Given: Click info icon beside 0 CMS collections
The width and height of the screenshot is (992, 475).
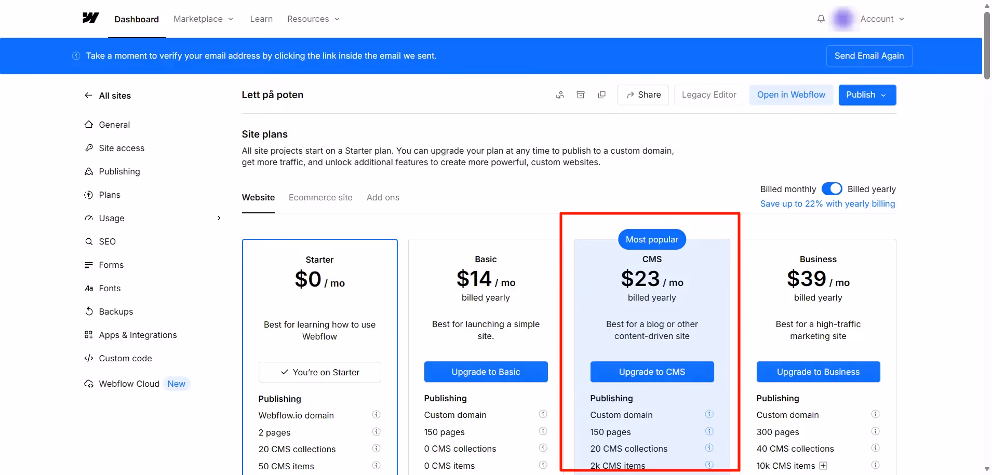Looking at the screenshot, I should [x=543, y=447].
